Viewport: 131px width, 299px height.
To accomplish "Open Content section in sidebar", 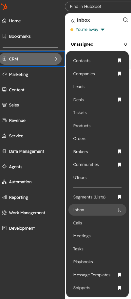I will pyautogui.click(x=17, y=90).
